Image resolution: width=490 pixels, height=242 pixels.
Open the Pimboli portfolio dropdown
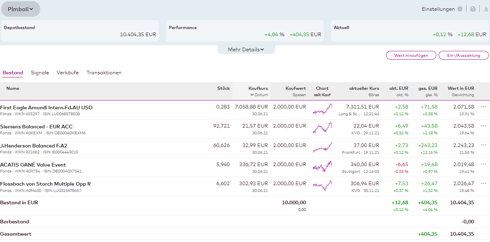click(x=21, y=9)
